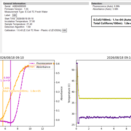
Task: Click the Fluorescence legend entry
Action: (x=41, y=63)
